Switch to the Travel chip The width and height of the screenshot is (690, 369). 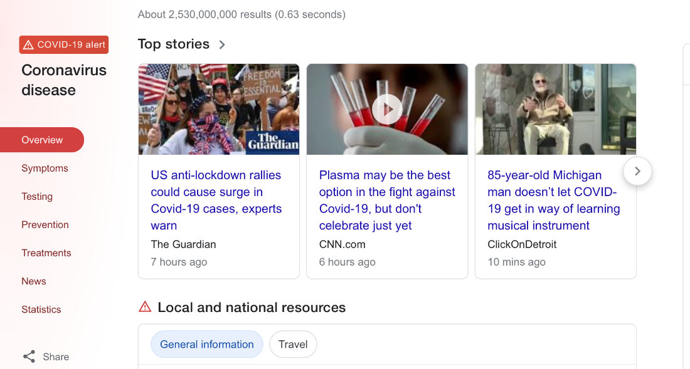click(x=293, y=345)
